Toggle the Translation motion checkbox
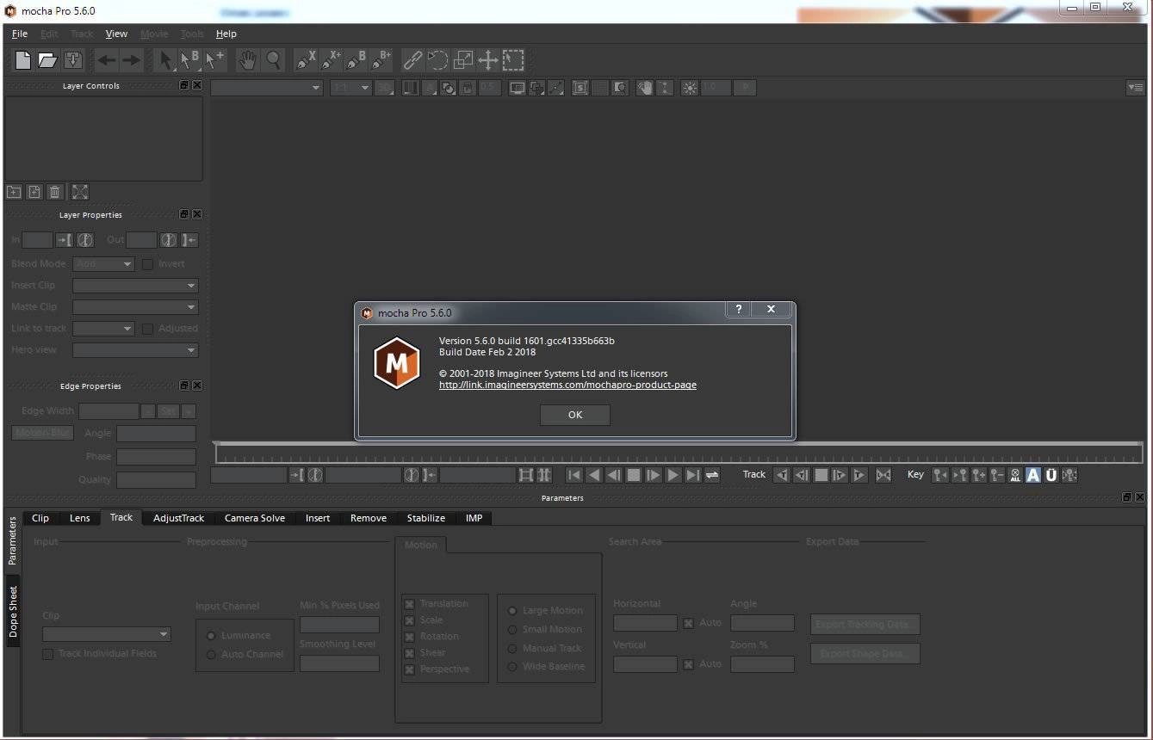Viewport: 1153px width, 740px height. (410, 604)
